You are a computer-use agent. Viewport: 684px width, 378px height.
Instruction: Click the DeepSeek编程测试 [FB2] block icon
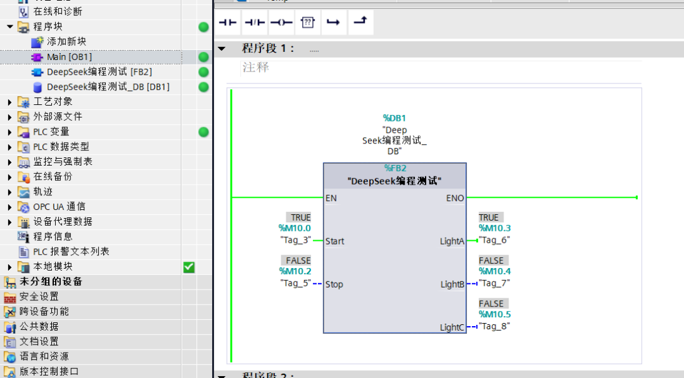37,72
